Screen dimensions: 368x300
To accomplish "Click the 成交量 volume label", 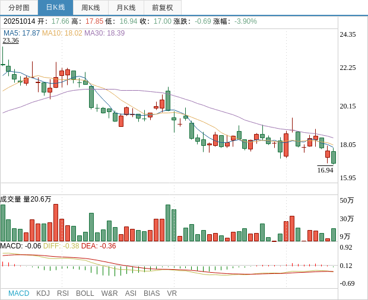I will (x=11, y=199).
